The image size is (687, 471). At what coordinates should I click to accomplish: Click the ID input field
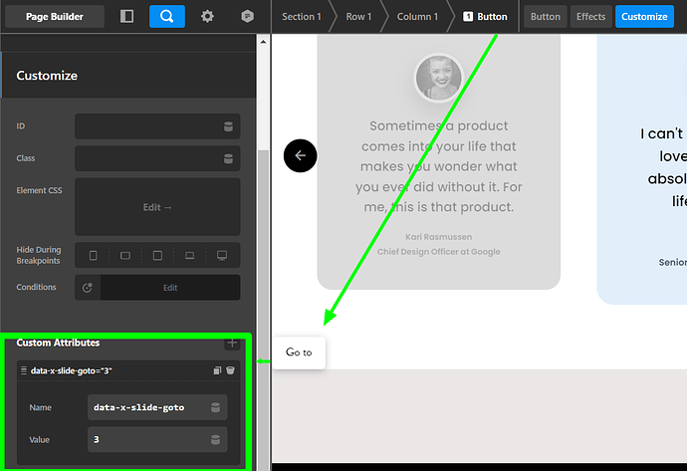coord(157,126)
